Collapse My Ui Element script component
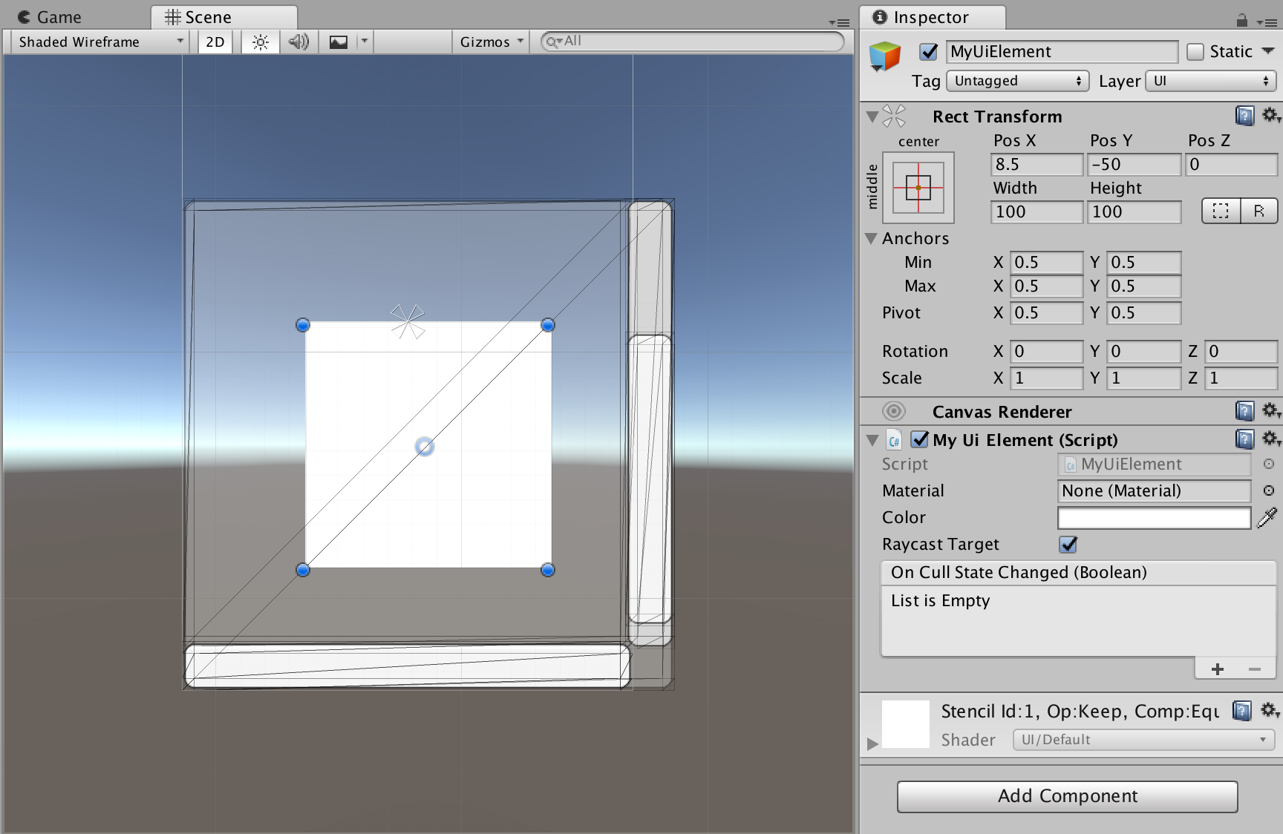Screen dimensions: 1283x834 coord(872,440)
